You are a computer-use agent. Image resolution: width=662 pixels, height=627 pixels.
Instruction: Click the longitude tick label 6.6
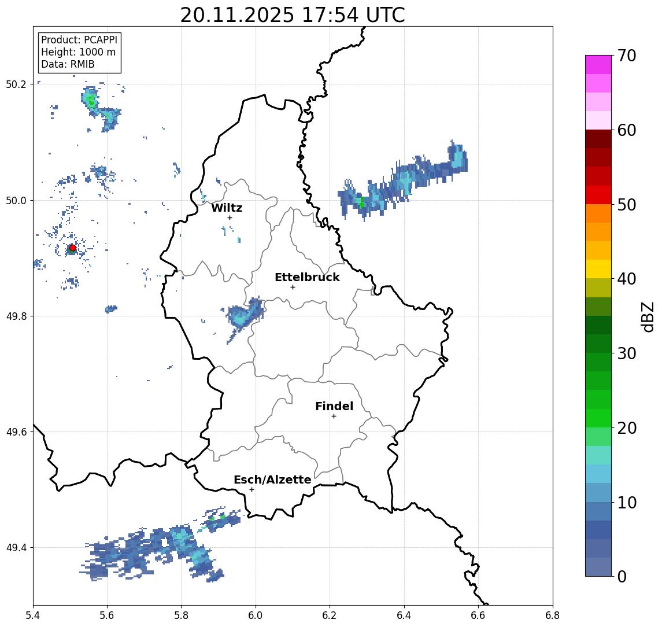point(478,615)
